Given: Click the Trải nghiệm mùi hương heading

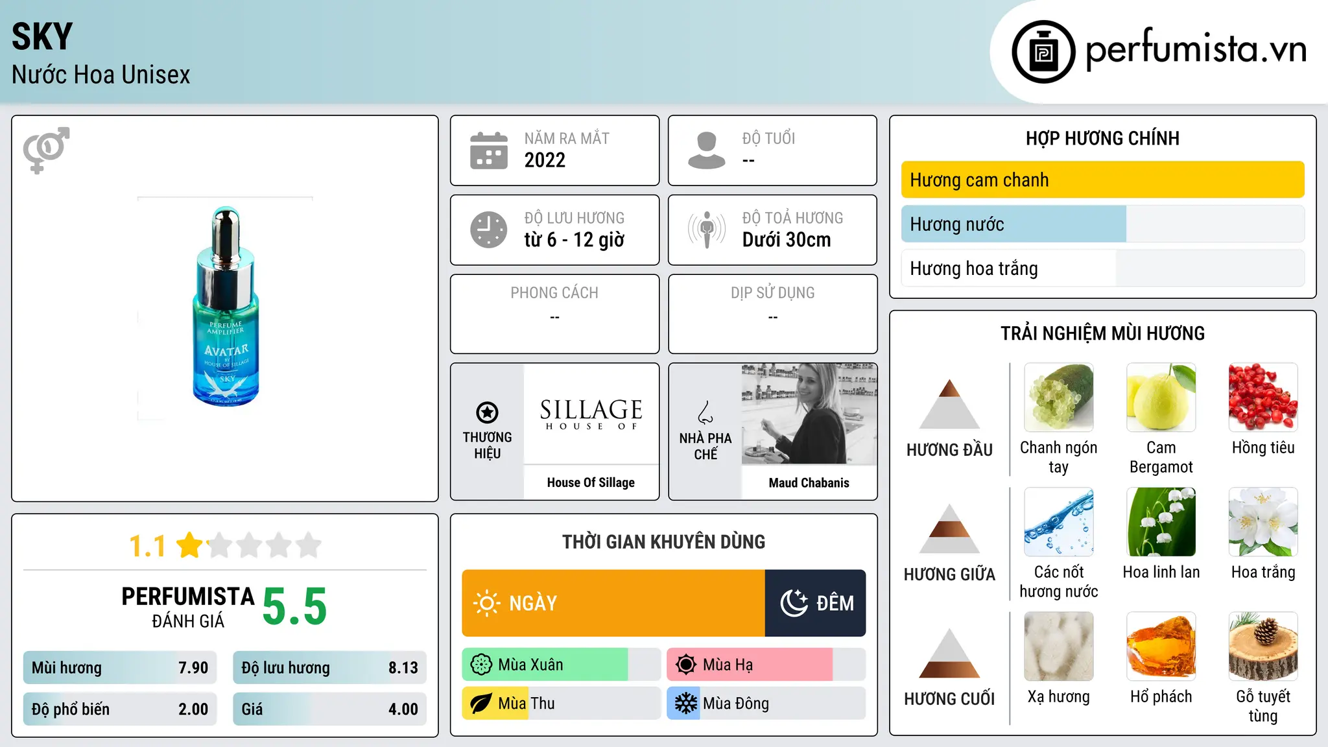Looking at the screenshot, I should point(1102,333).
